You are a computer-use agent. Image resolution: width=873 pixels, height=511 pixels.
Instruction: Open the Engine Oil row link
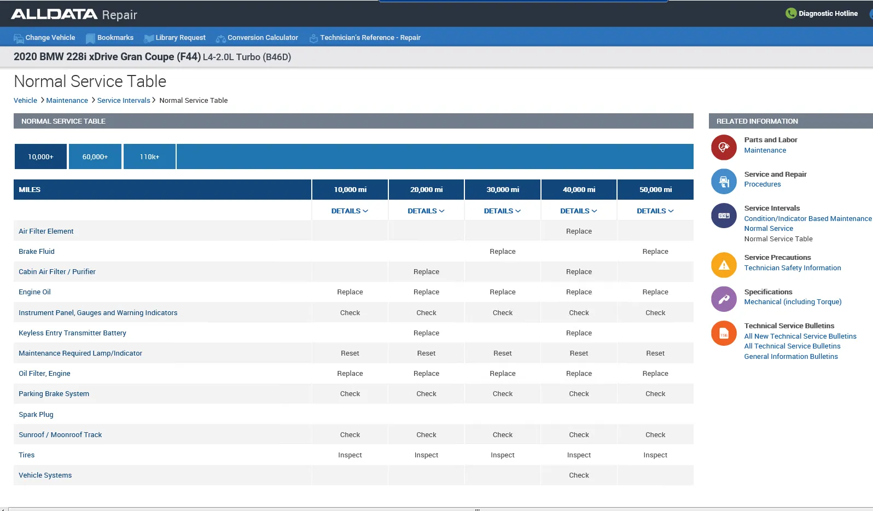34,292
